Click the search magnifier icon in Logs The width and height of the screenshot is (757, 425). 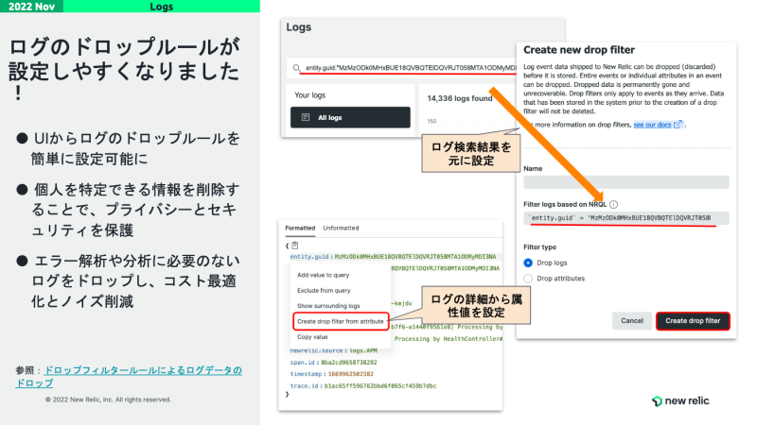[298, 68]
